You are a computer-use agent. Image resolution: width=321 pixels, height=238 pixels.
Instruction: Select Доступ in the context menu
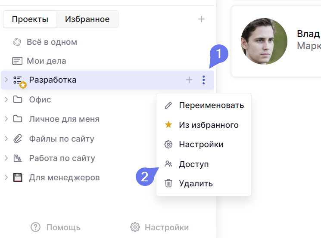tap(193, 164)
